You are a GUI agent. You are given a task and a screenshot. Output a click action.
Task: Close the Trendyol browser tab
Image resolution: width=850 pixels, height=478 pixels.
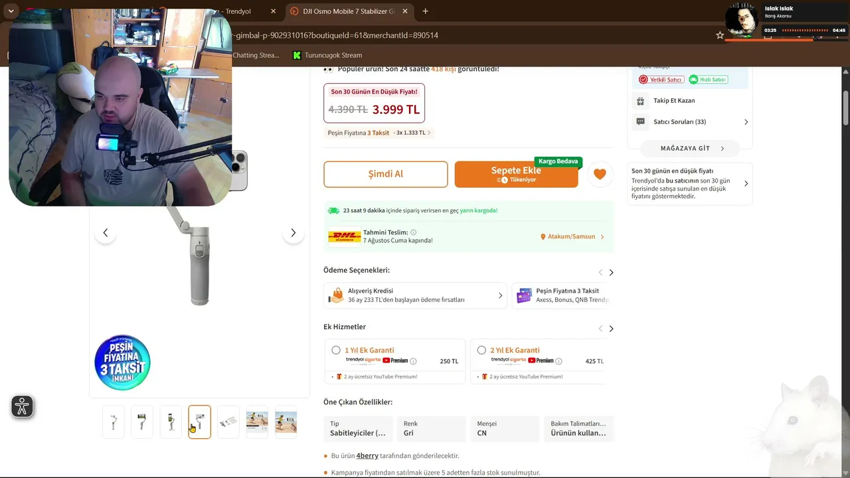[274, 11]
